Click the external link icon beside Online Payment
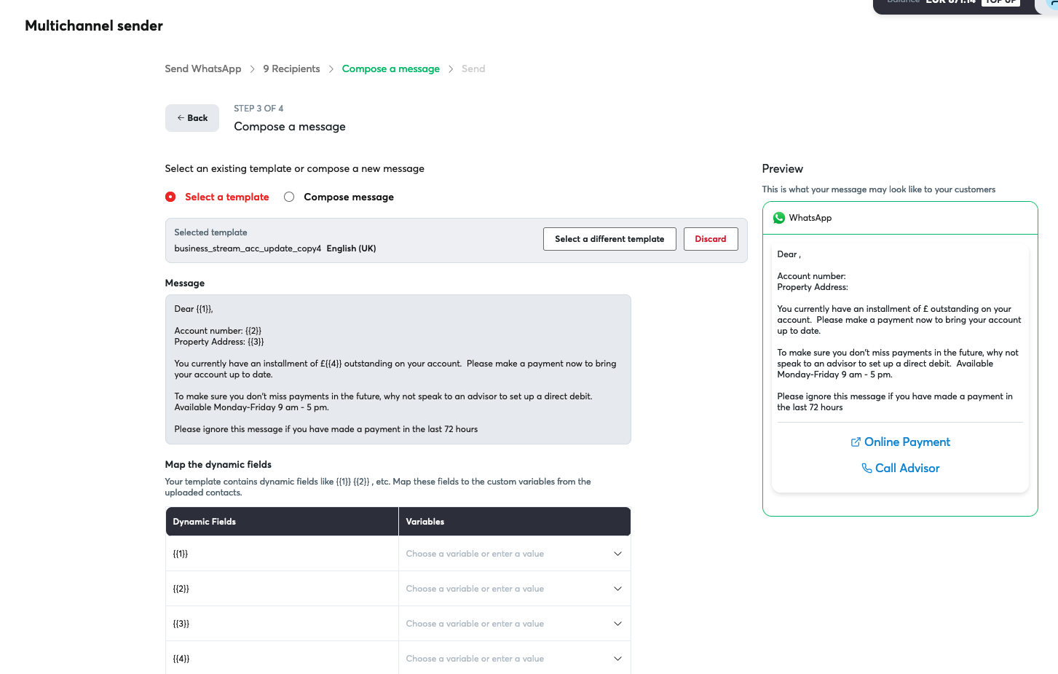1058x674 pixels. click(856, 442)
